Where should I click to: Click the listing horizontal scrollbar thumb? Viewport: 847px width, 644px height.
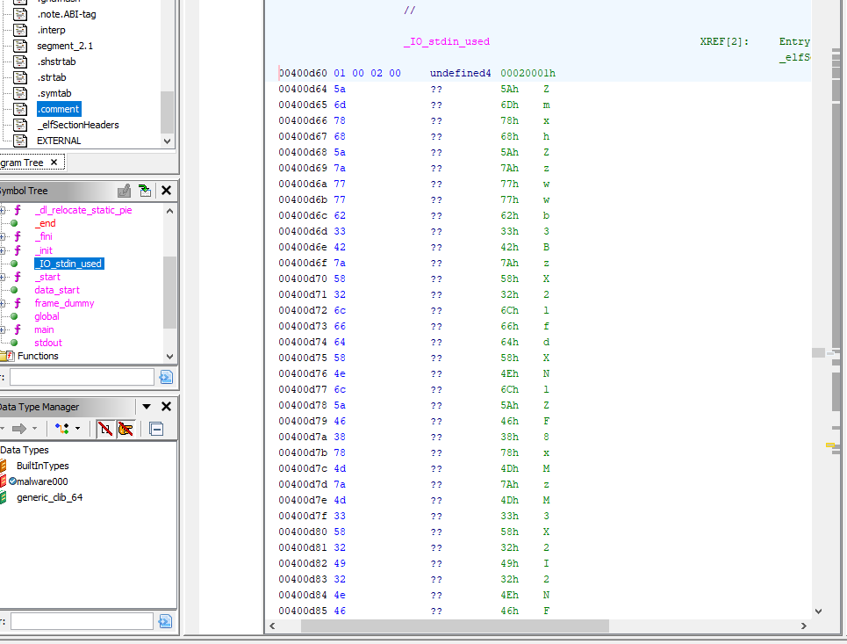455,626
